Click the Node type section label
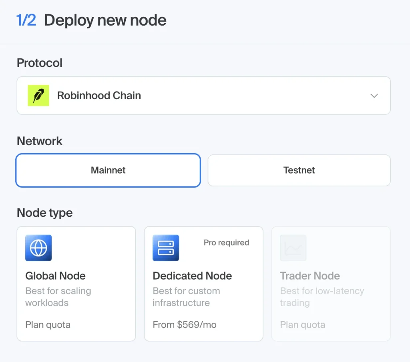 (45, 213)
